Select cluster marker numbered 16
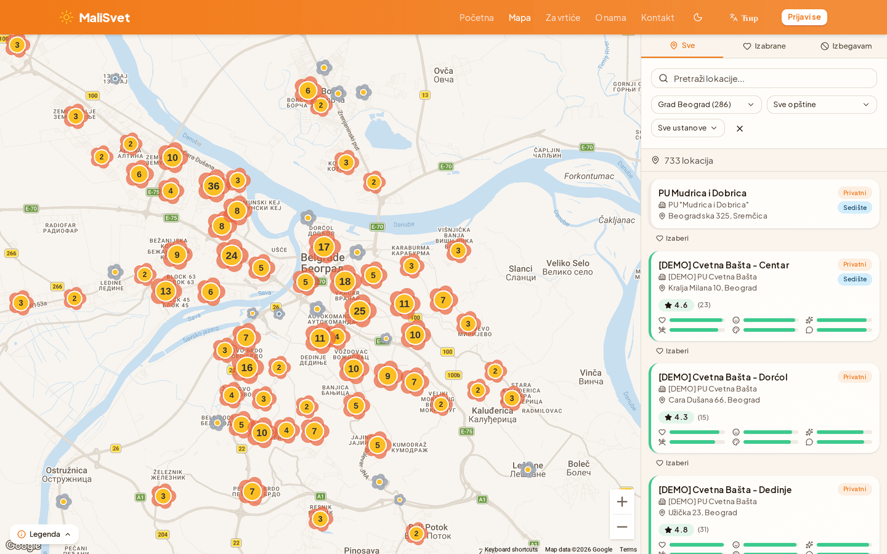The height and width of the screenshot is (554, 887). [246, 367]
